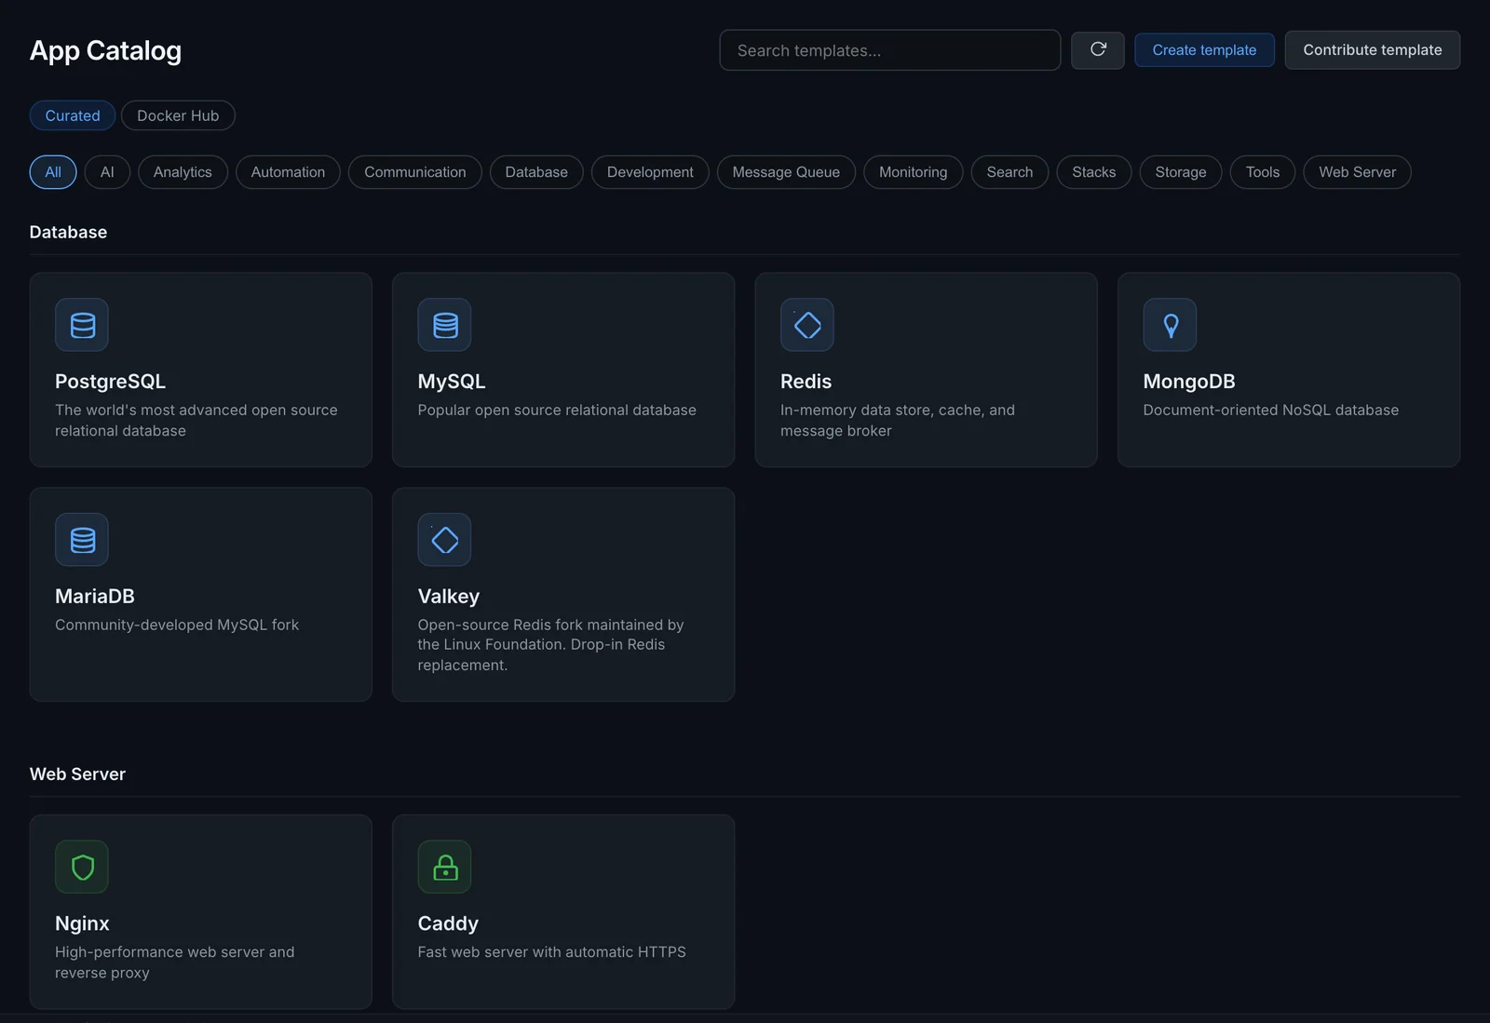1490x1023 pixels.
Task: Click the MySQL database icon
Action: (x=444, y=325)
